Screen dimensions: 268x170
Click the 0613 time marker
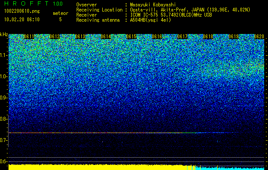pos(80,37)
